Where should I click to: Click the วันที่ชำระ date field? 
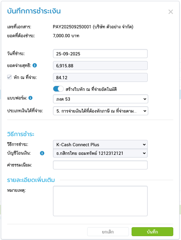pyautogui.click(x=100, y=54)
